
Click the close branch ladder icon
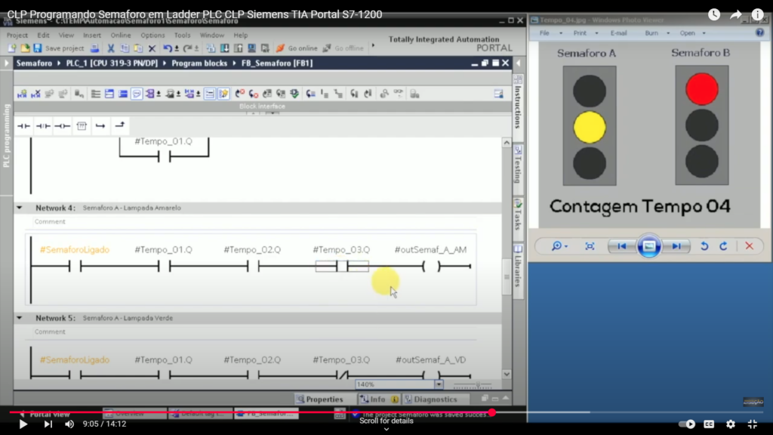tap(120, 126)
